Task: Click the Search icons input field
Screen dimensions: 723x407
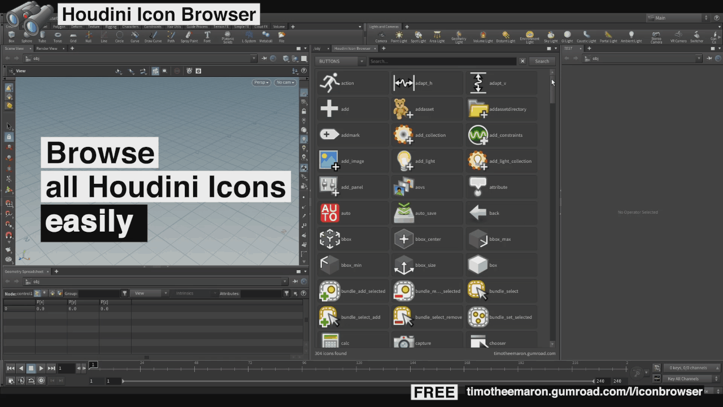Action: [443, 61]
